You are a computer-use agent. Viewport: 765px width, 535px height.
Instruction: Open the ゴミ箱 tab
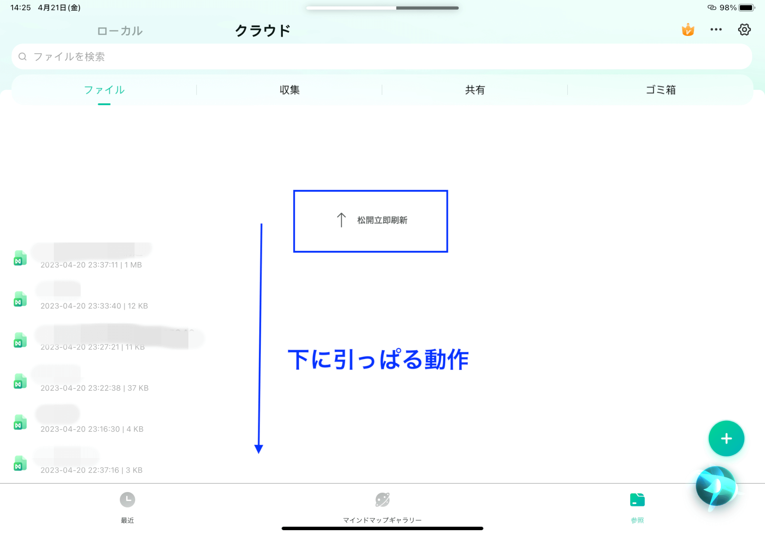click(660, 90)
